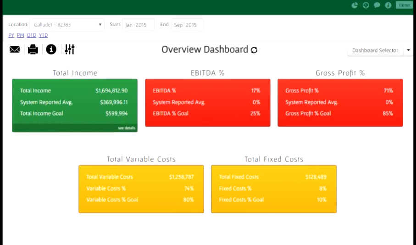This screenshot has height=245, width=416.
Task: Click the header info icon
Action: point(388,6)
